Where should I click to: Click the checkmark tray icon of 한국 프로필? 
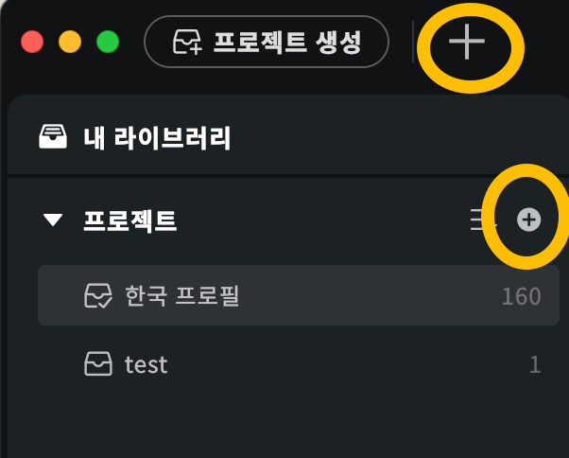tap(98, 295)
